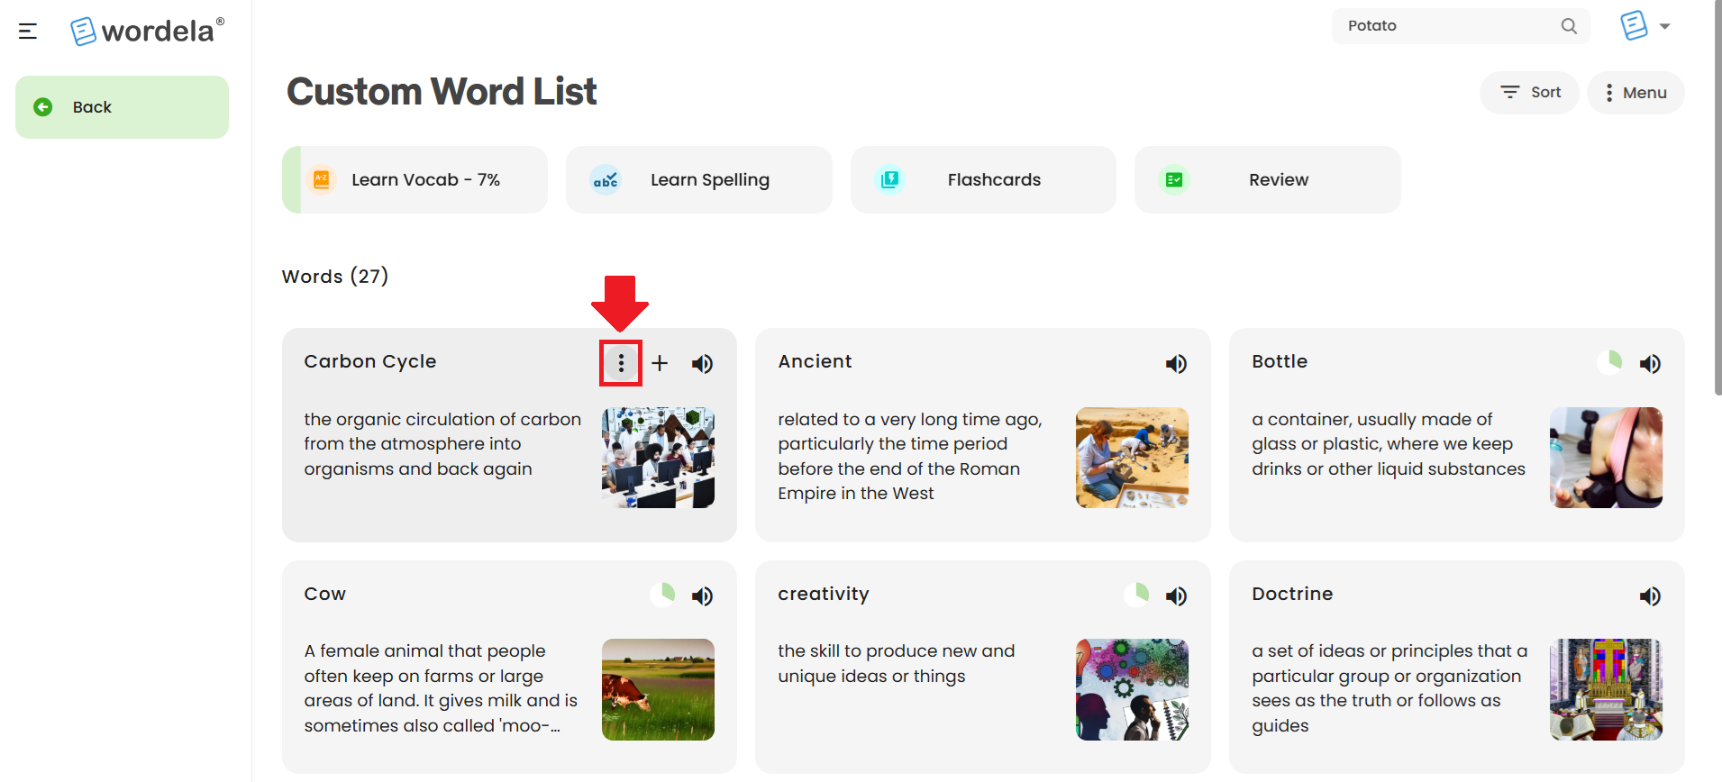Click the Bottle progress pie indicator
The height and width of the screenshot is (782, 1722).
(1610, 362)
